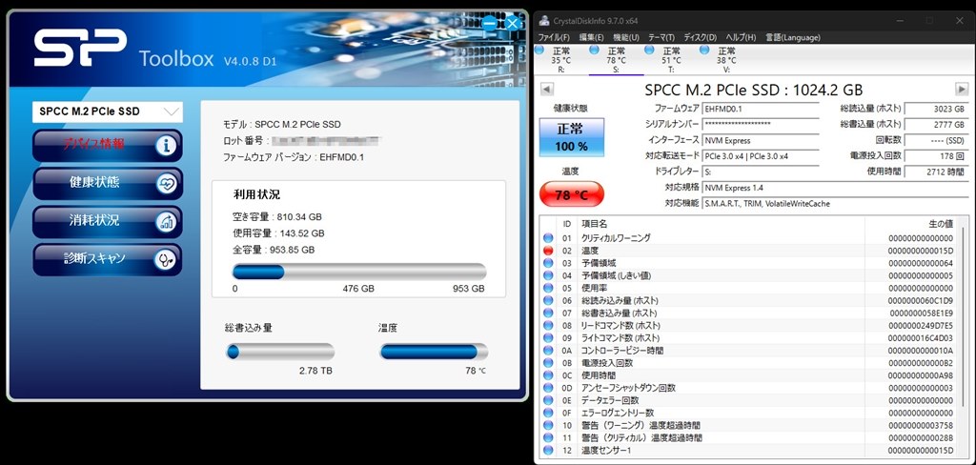
Task: Select the 総書き込み量 (ホスト) row
Action: (x=749, y=313)
